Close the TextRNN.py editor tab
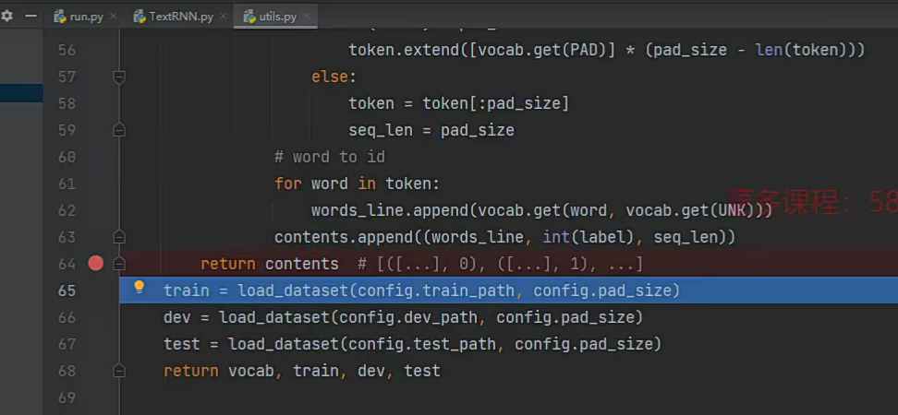 pyautogui.click(x=222, y=17)
